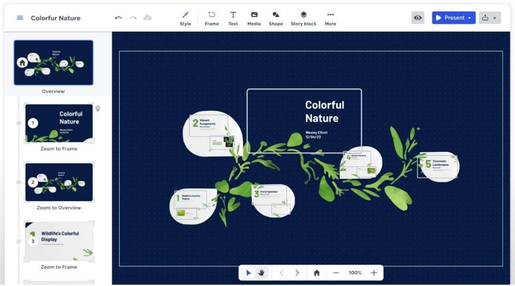The image size is (515, 286).
Task: Open the Media insert menu
Action: pyautogui.click(x=254, y=19)
